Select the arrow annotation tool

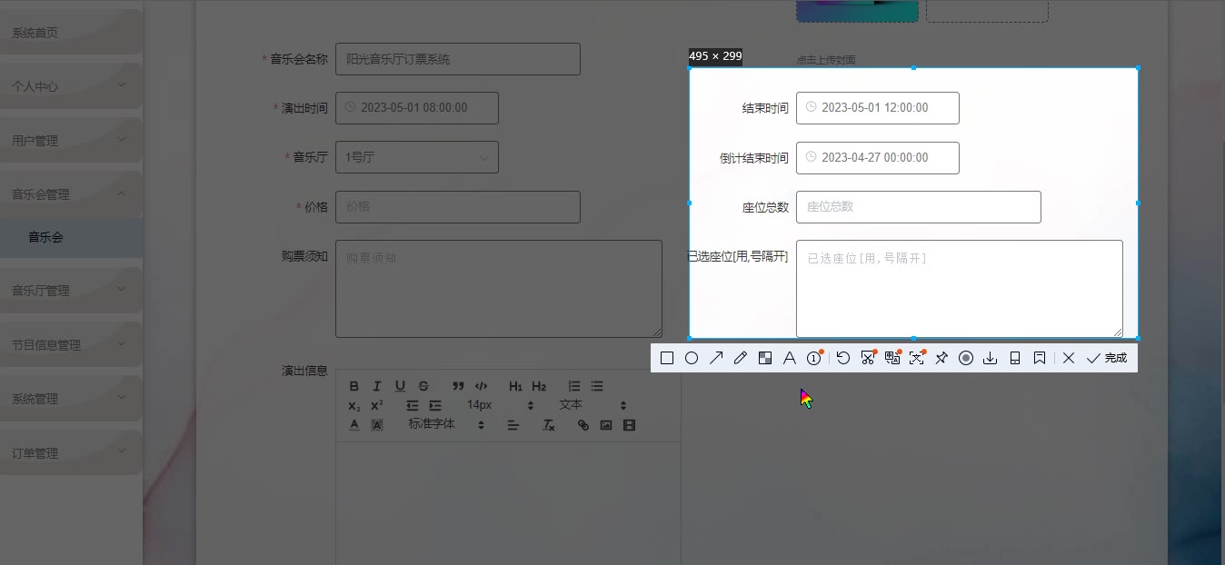click(716, 358)
